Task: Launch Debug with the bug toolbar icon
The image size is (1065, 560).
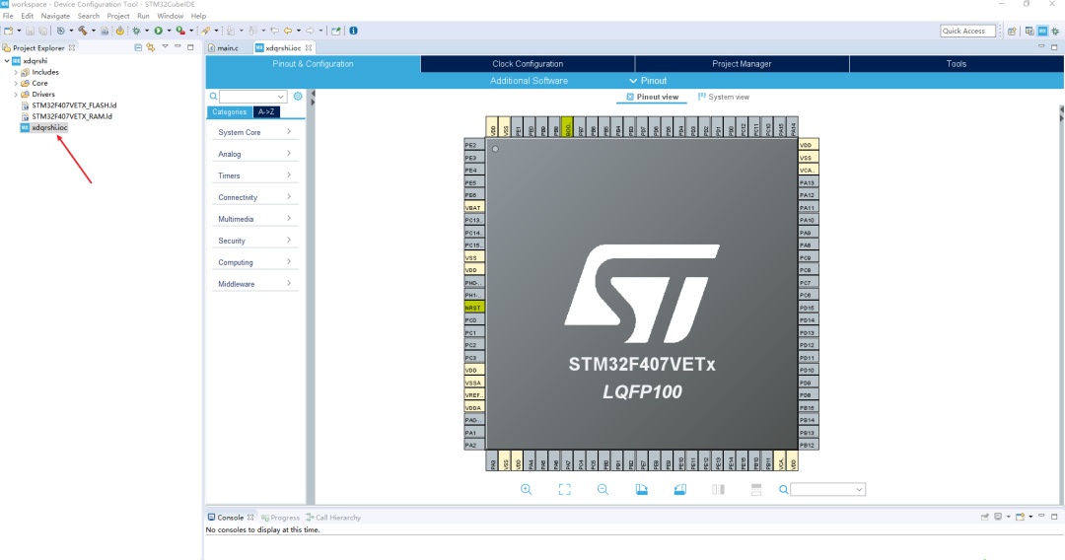Action: pos(136,31)
